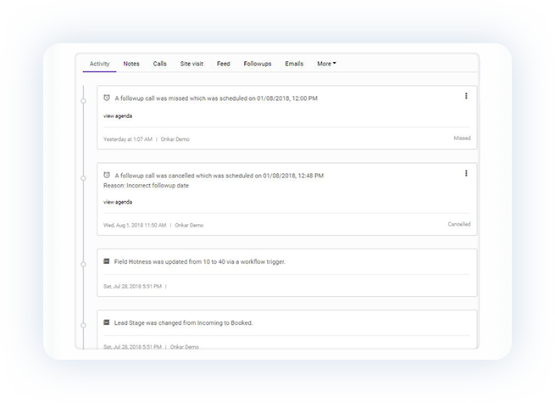Select the Site visit tab

coord(191,64)
